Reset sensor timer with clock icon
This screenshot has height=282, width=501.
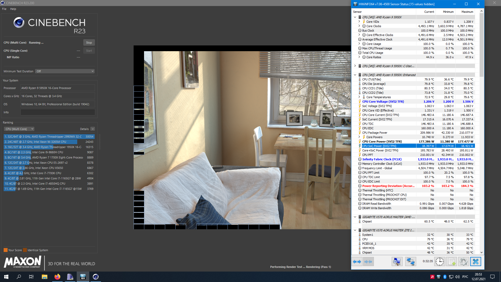[x=440, y=261]
